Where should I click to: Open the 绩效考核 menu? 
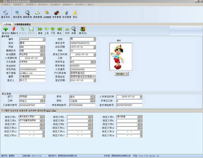(x=43, y=4)
